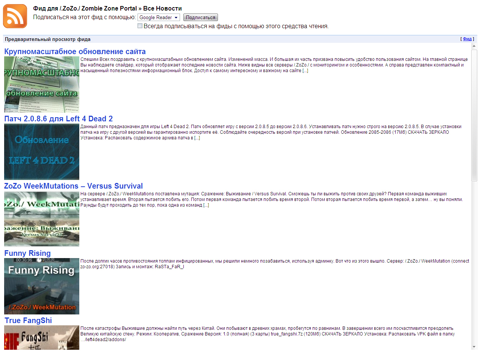478x352 pixels.
Task: Expand the patch 2.0.8.6 article via [...]
Action: point(197,138)
